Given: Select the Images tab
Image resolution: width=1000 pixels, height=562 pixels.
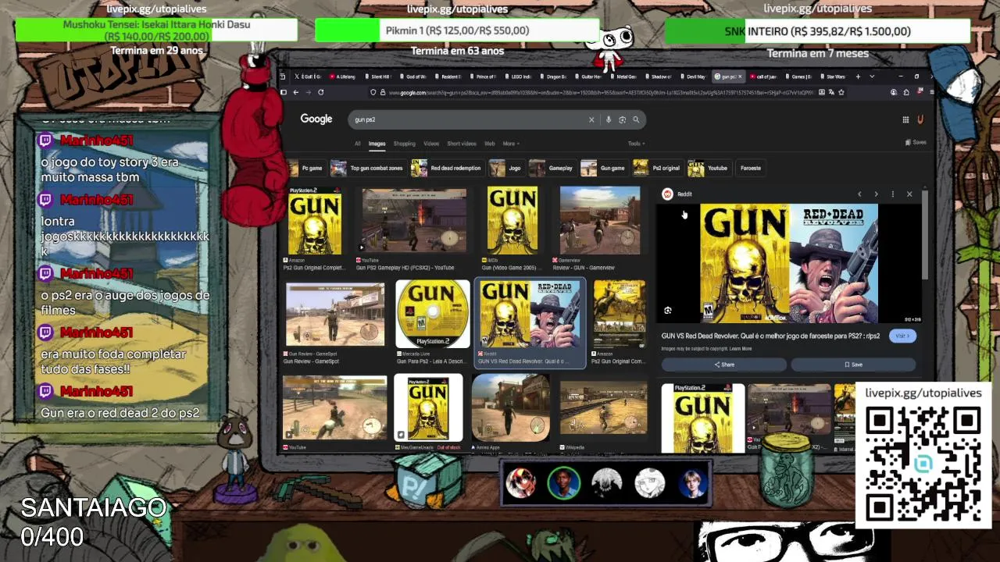Looking at the screenshot, I should click(x=377, y=144).
